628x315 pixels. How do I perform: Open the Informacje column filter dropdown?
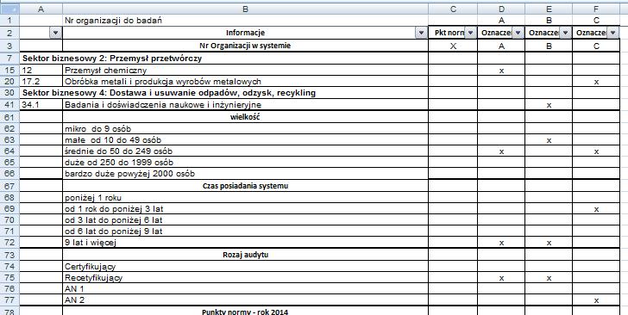point(421,33)
